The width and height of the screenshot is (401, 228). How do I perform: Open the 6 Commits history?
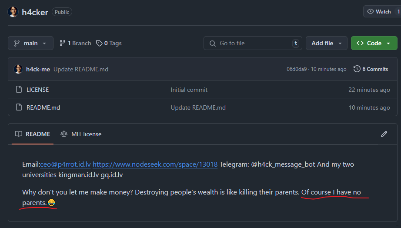(x=371, y=69)
